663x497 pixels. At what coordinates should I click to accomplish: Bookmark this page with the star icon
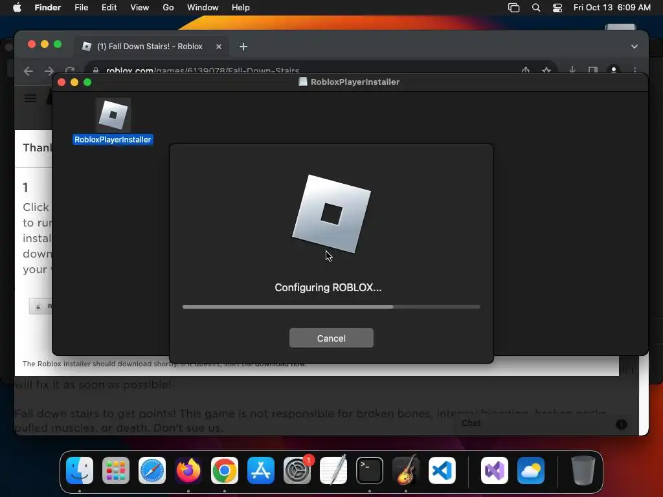(546, 70)
